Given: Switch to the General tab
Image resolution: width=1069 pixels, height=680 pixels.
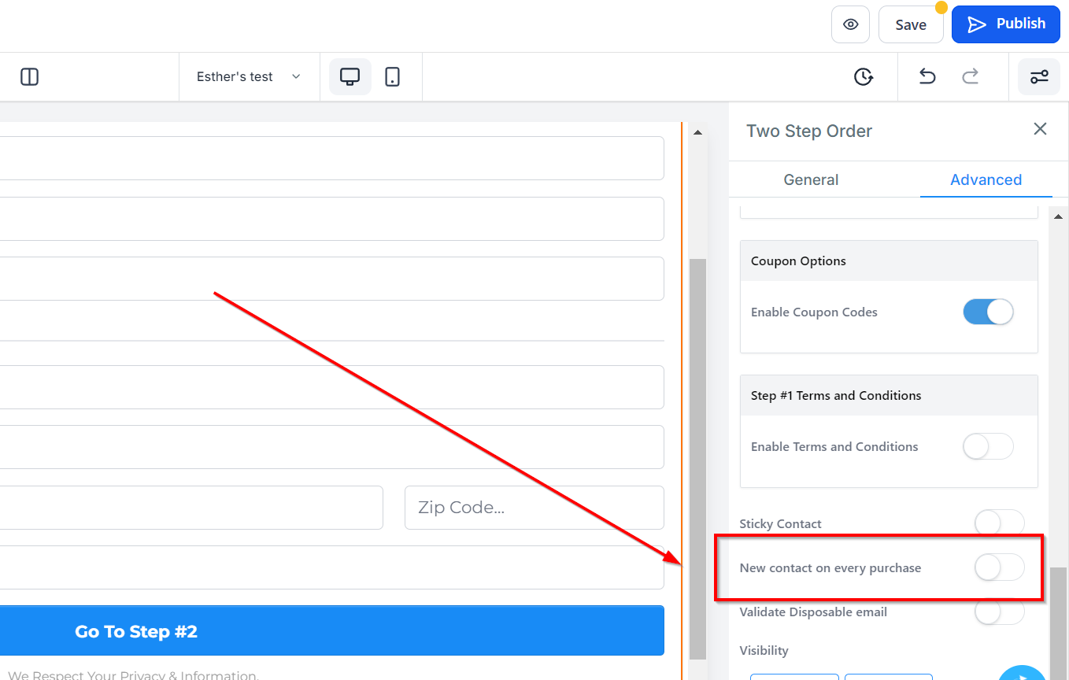Looking at the screenshot, I should pyautogui.click(x=811, y=179).
